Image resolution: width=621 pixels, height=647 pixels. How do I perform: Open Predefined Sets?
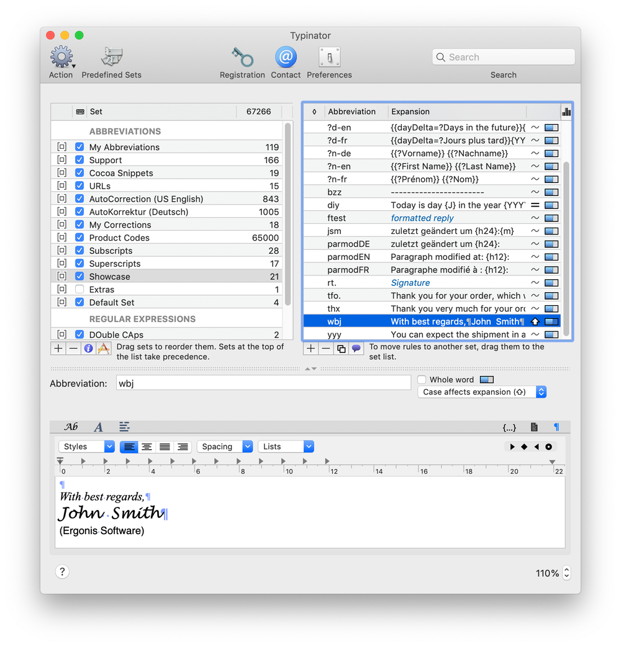click(112, 57)
